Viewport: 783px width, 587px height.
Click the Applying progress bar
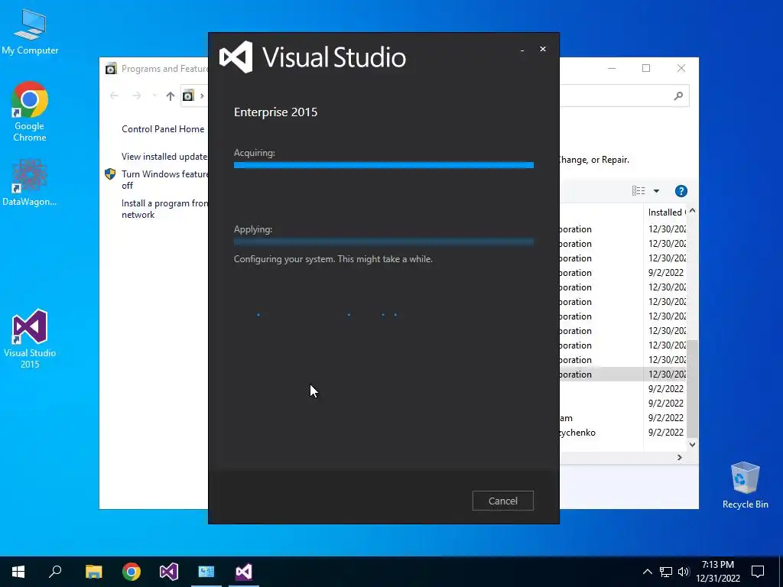click(x=384, y=242)
